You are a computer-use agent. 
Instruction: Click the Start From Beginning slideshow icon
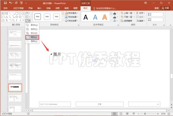(x=21, y=3)
